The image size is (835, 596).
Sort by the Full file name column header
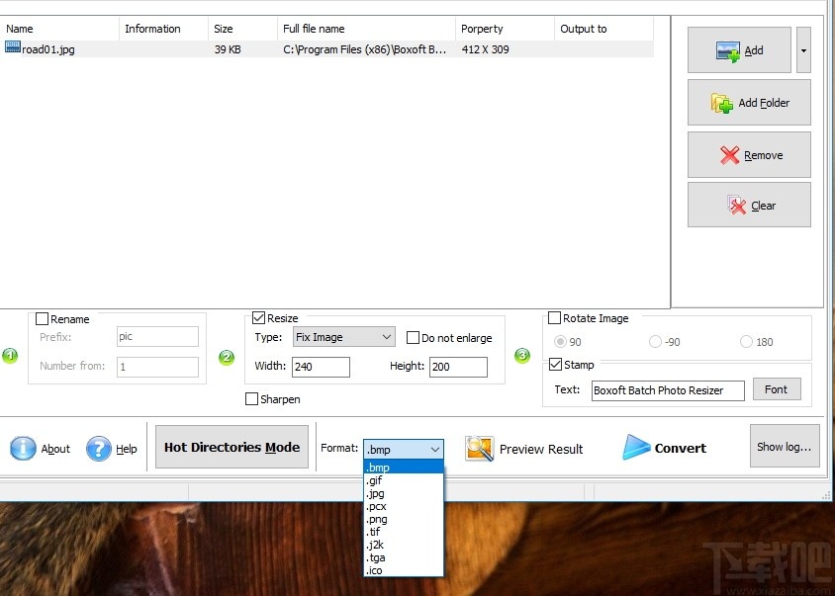pos(366,29)
